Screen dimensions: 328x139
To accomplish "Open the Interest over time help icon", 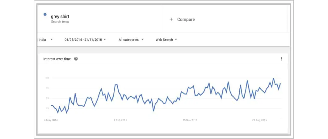I will point(76,59).
